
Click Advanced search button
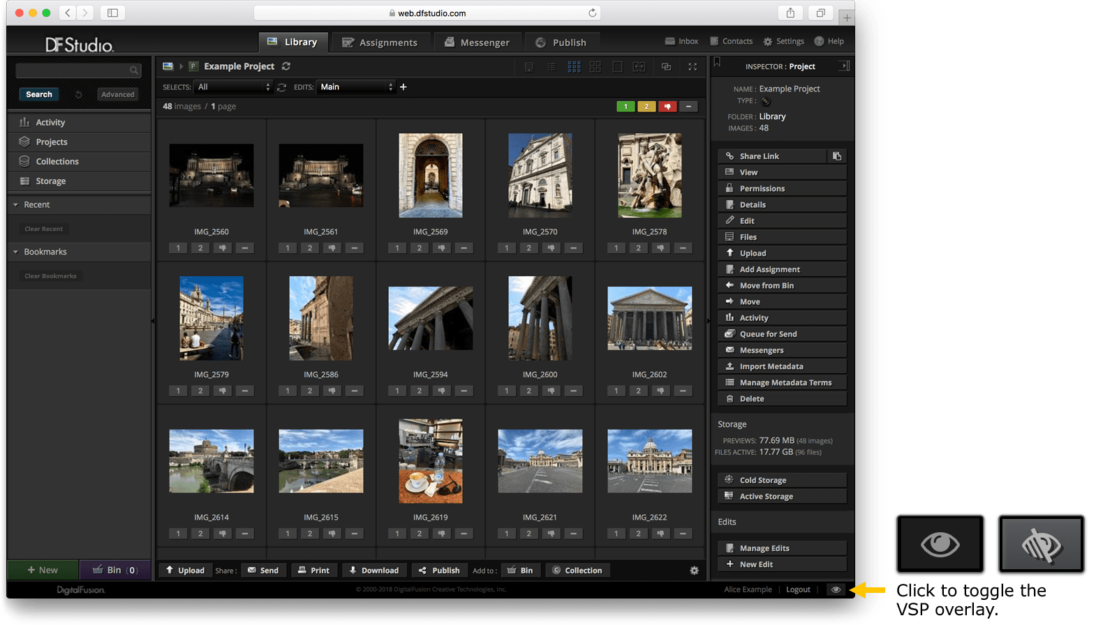pyautogui.click(x=117, y=94)
